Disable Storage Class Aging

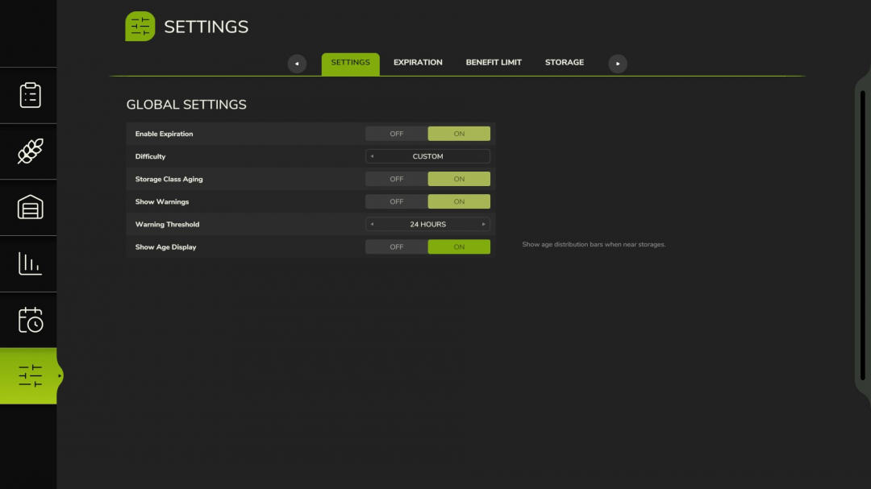(396, 178)
